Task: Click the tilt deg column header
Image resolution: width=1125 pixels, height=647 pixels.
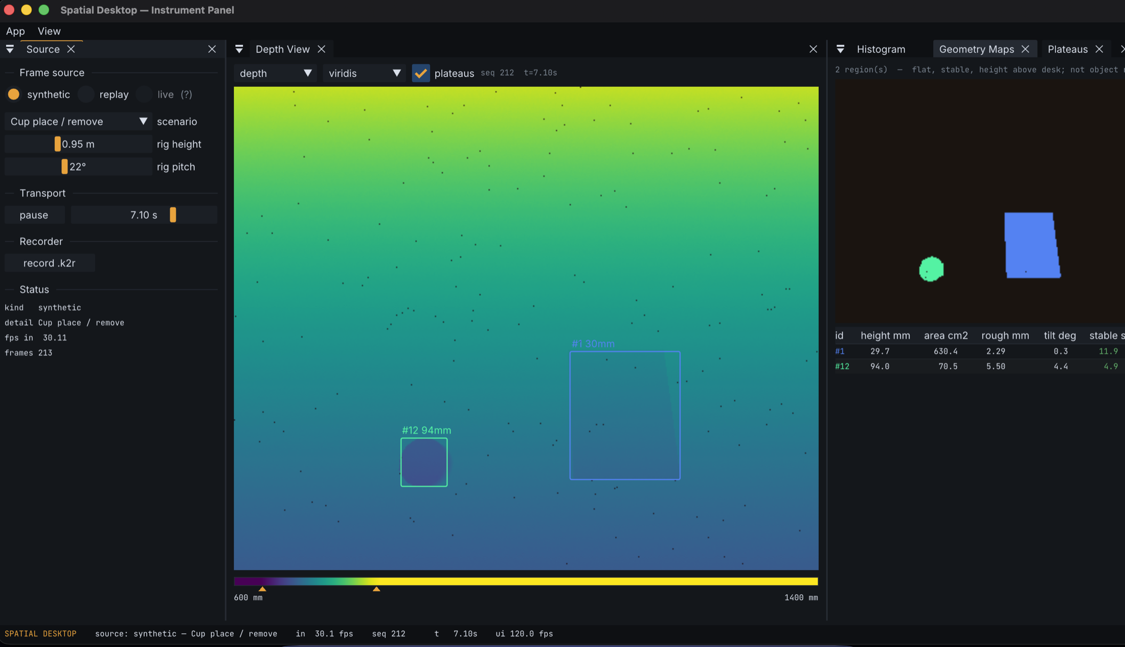Action: pos(1060,336)
